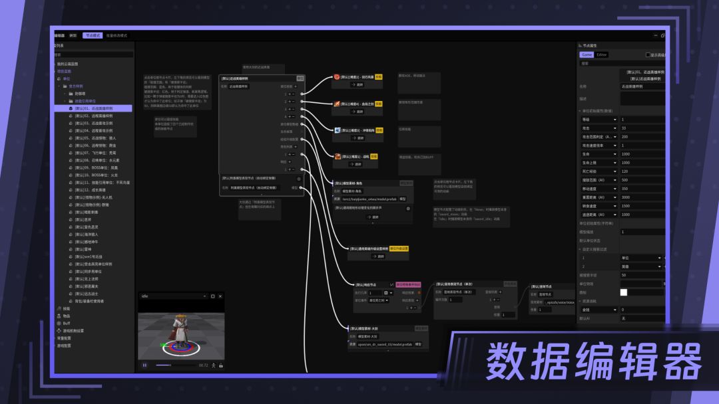The width and height of the screenshot is (719, 404).
Task: Collapse the 官方特例 folder
Action: click(59, 86)
